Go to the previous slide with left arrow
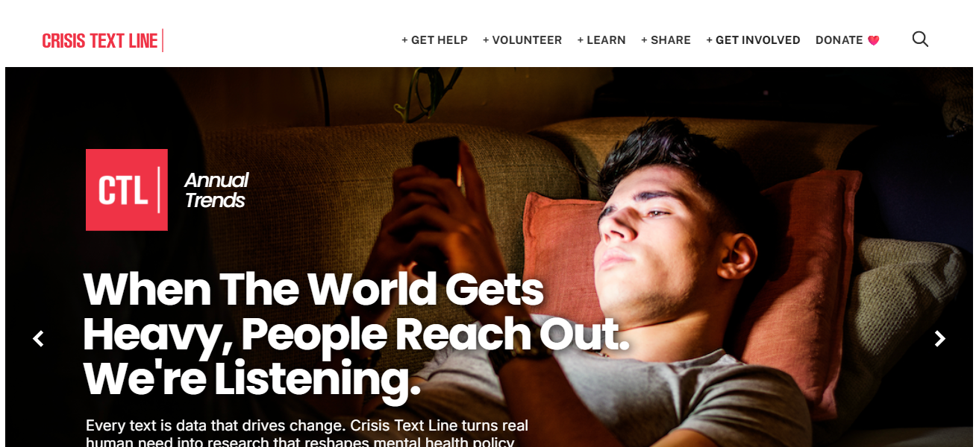The image size is (979, 447). pos(39,339)
